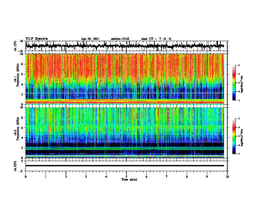Click the ch.1 color bar PSD unit label
256x198 pixels.
[242, 84]
